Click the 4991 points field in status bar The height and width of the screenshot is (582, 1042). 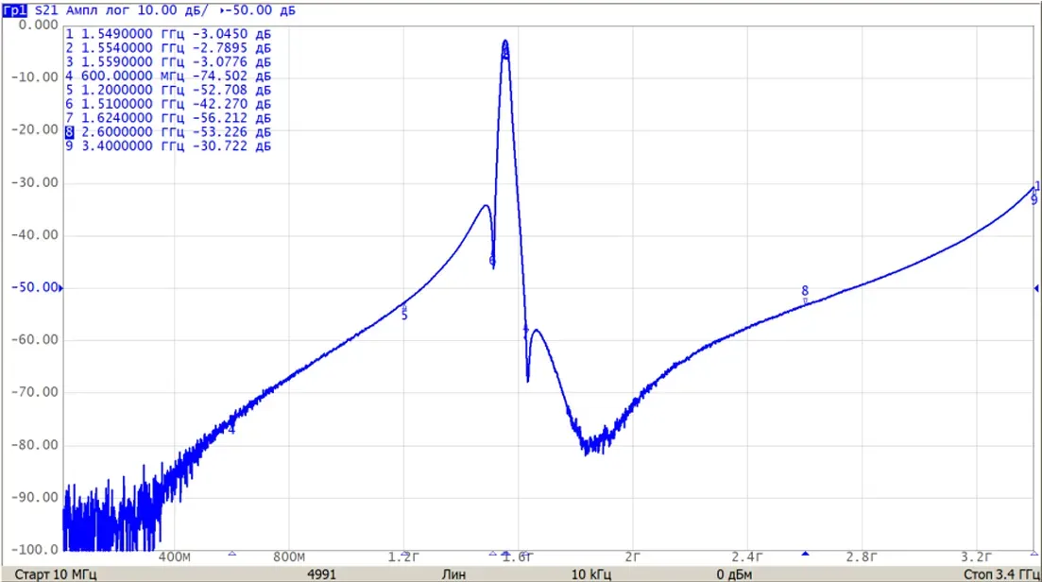pyautogui.click(x=321, y=574)
